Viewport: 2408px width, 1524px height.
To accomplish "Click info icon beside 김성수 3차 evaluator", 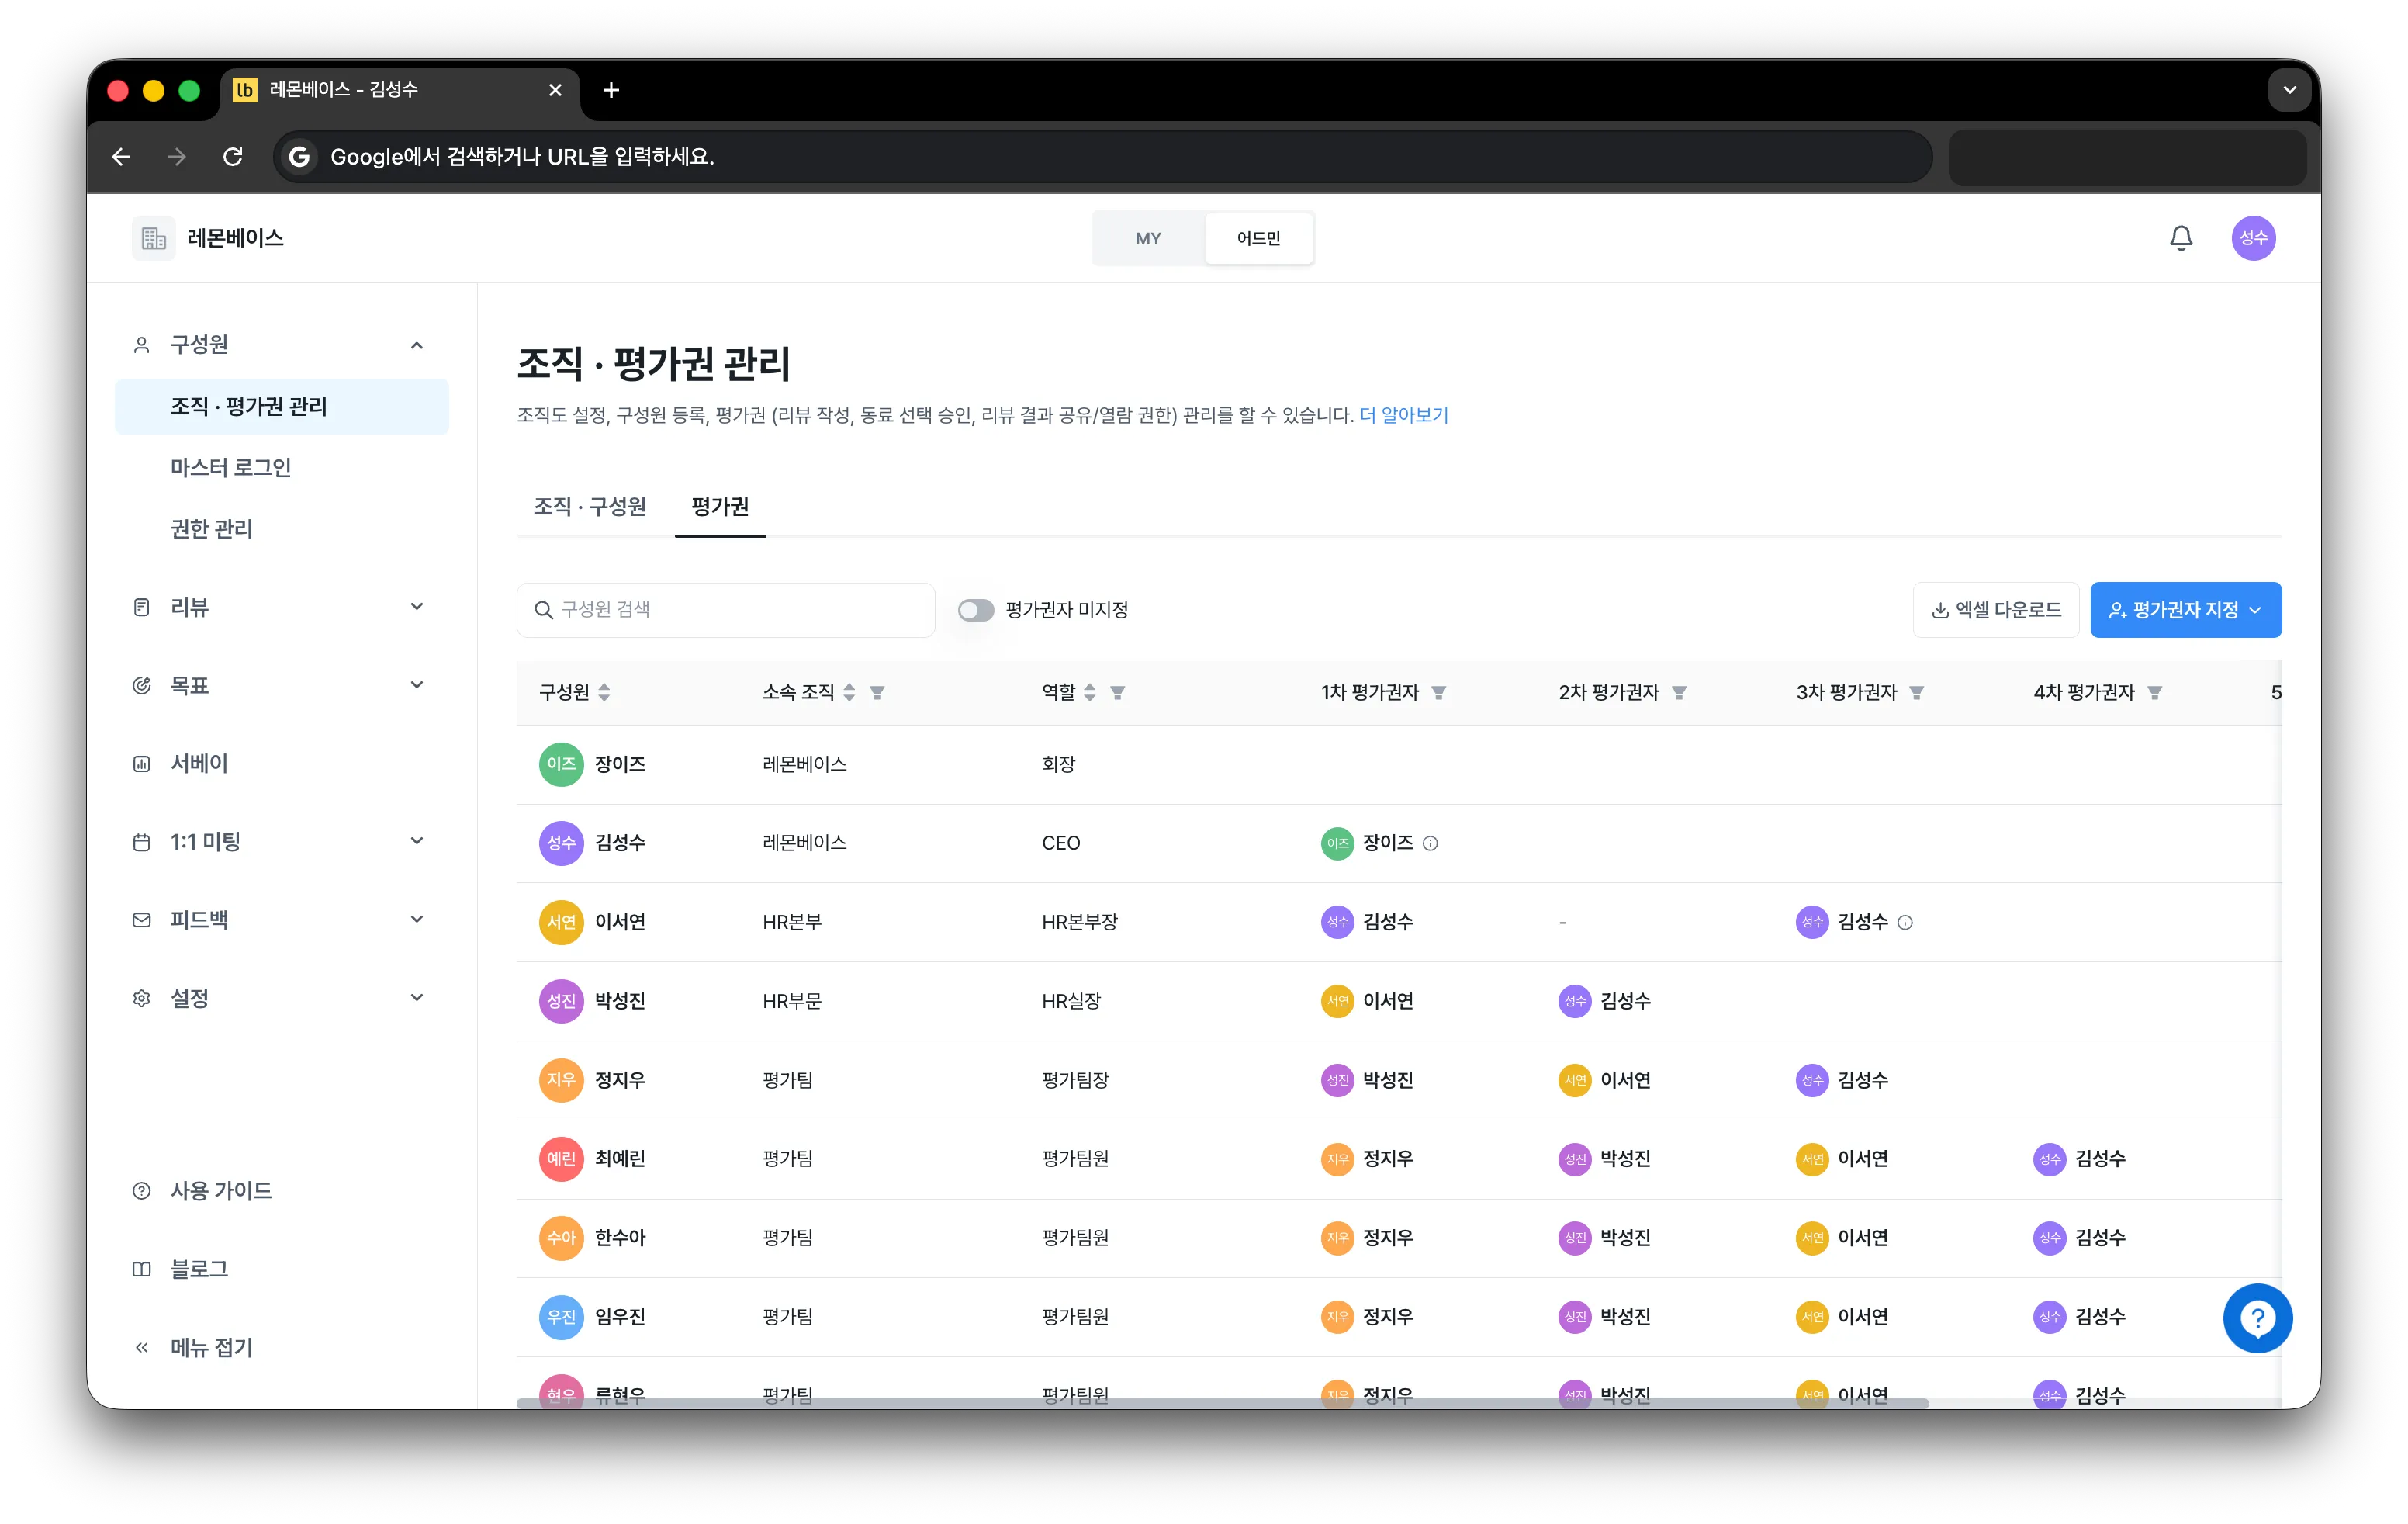I will [1905, 922].
